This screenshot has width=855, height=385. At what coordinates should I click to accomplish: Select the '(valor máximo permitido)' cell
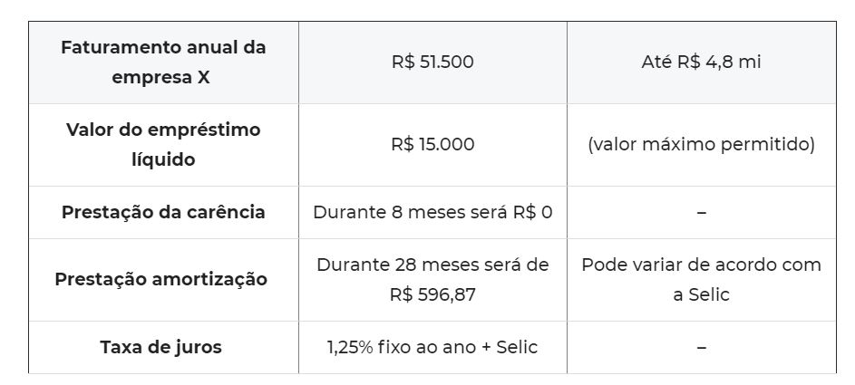(701, 144)
